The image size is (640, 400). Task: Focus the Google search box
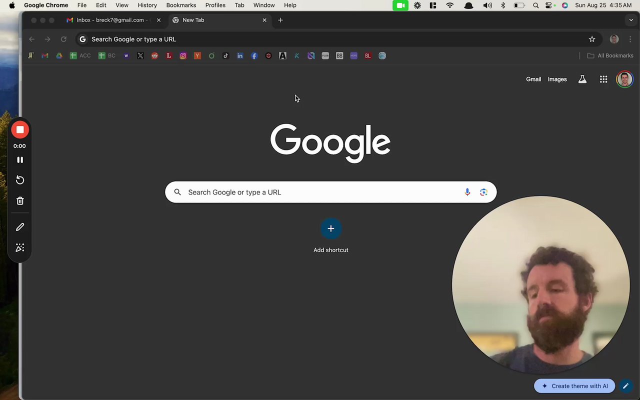point(330,192)
